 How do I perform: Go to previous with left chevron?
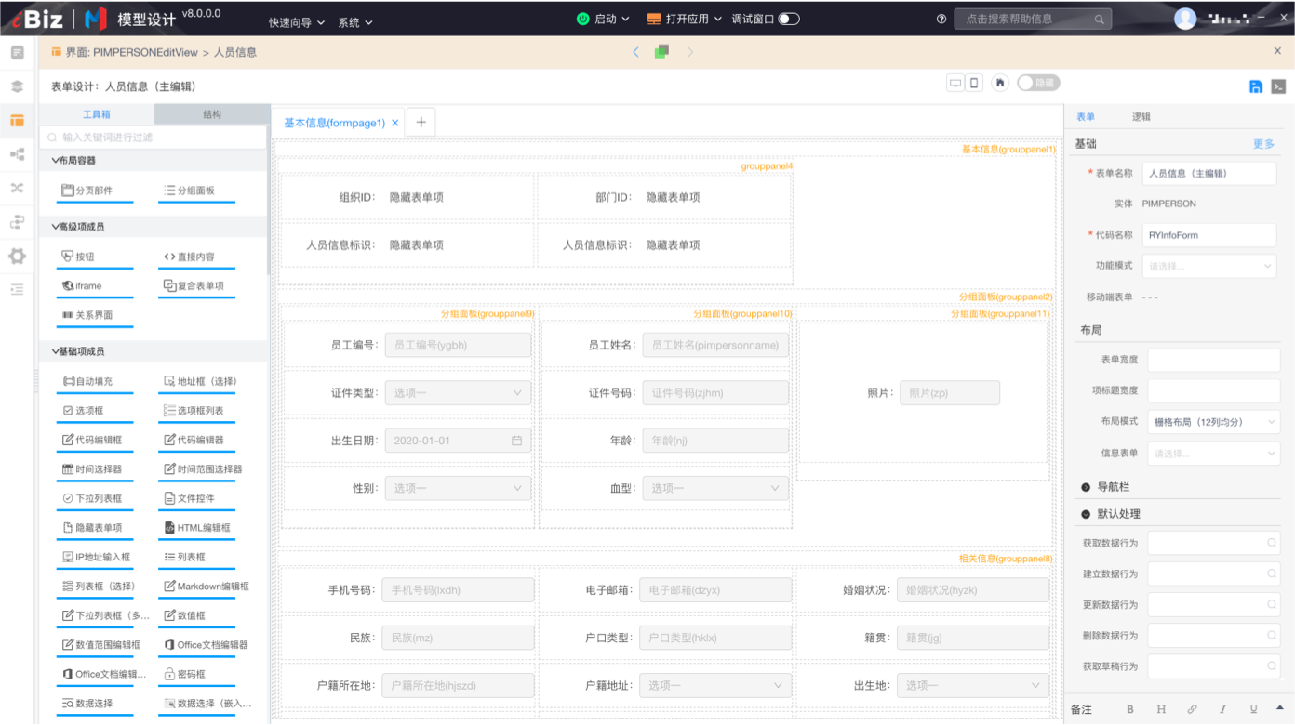(636, 52)
